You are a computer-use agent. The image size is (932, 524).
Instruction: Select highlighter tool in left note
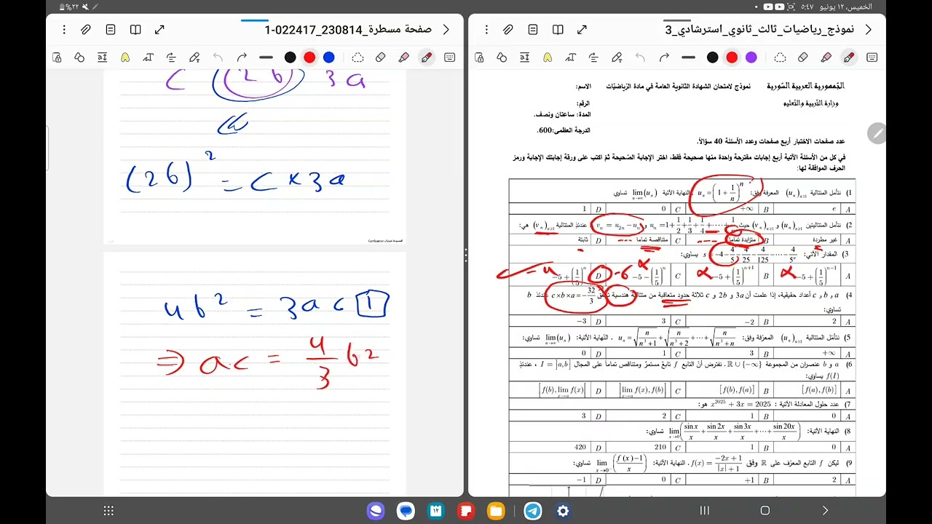(403, 57)
